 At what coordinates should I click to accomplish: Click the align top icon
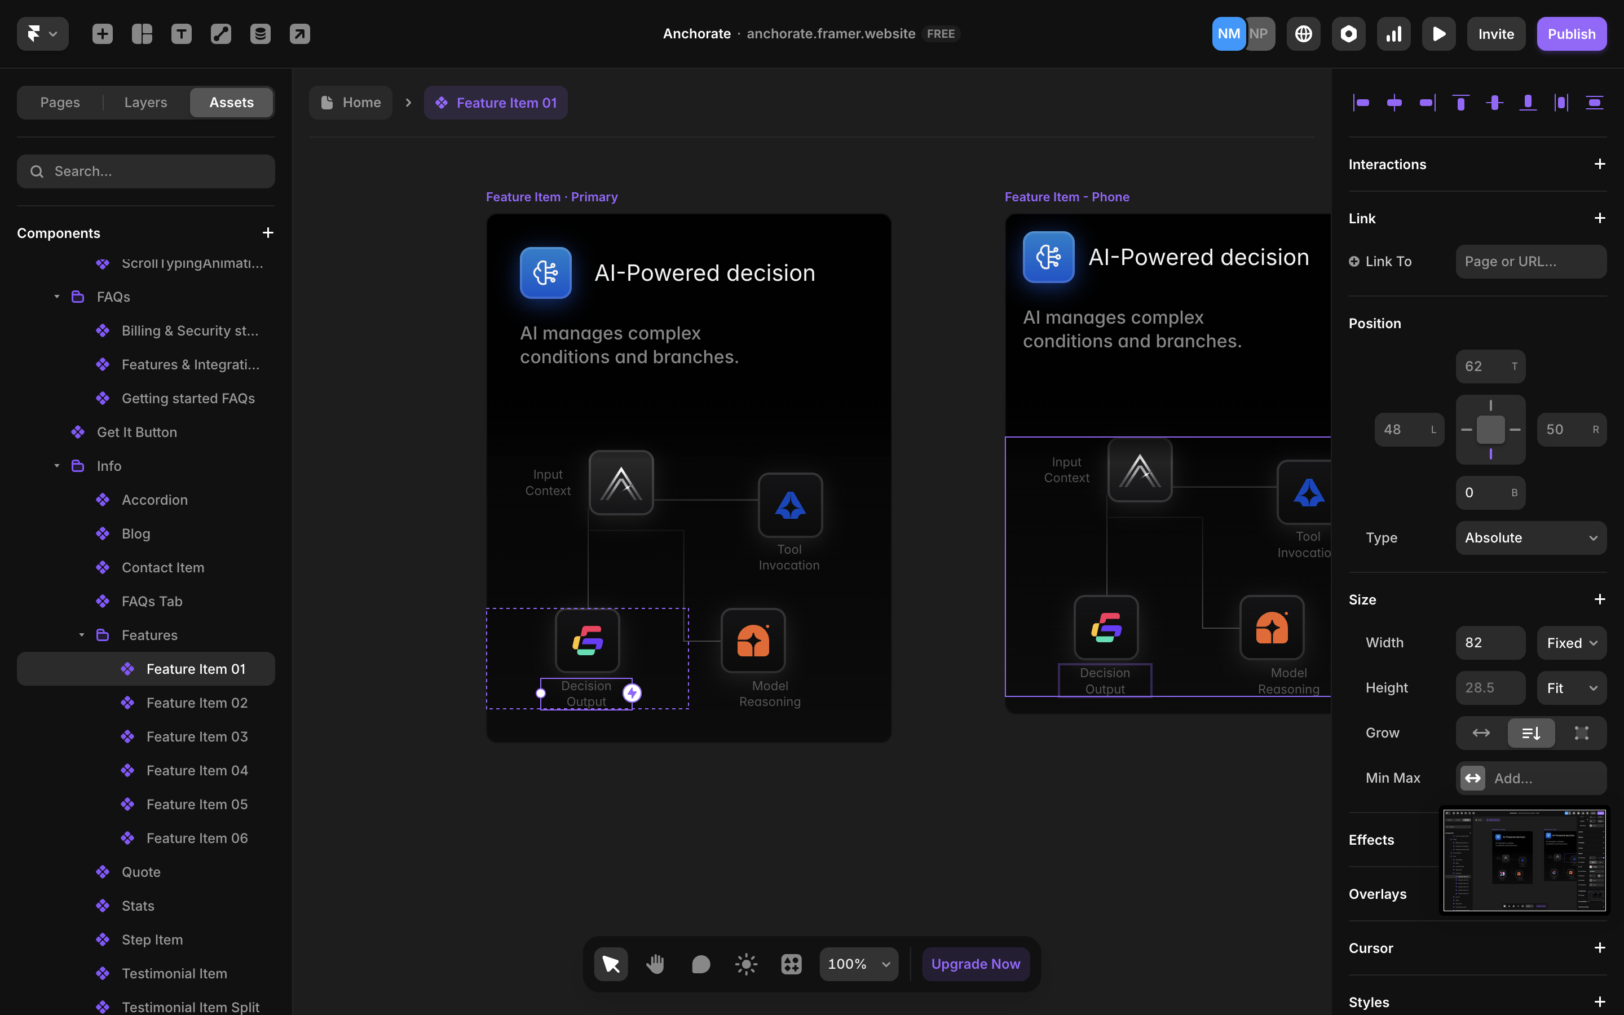tap(1460, 103)
